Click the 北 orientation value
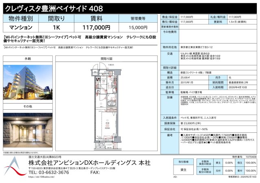 (x=230, y=77)
